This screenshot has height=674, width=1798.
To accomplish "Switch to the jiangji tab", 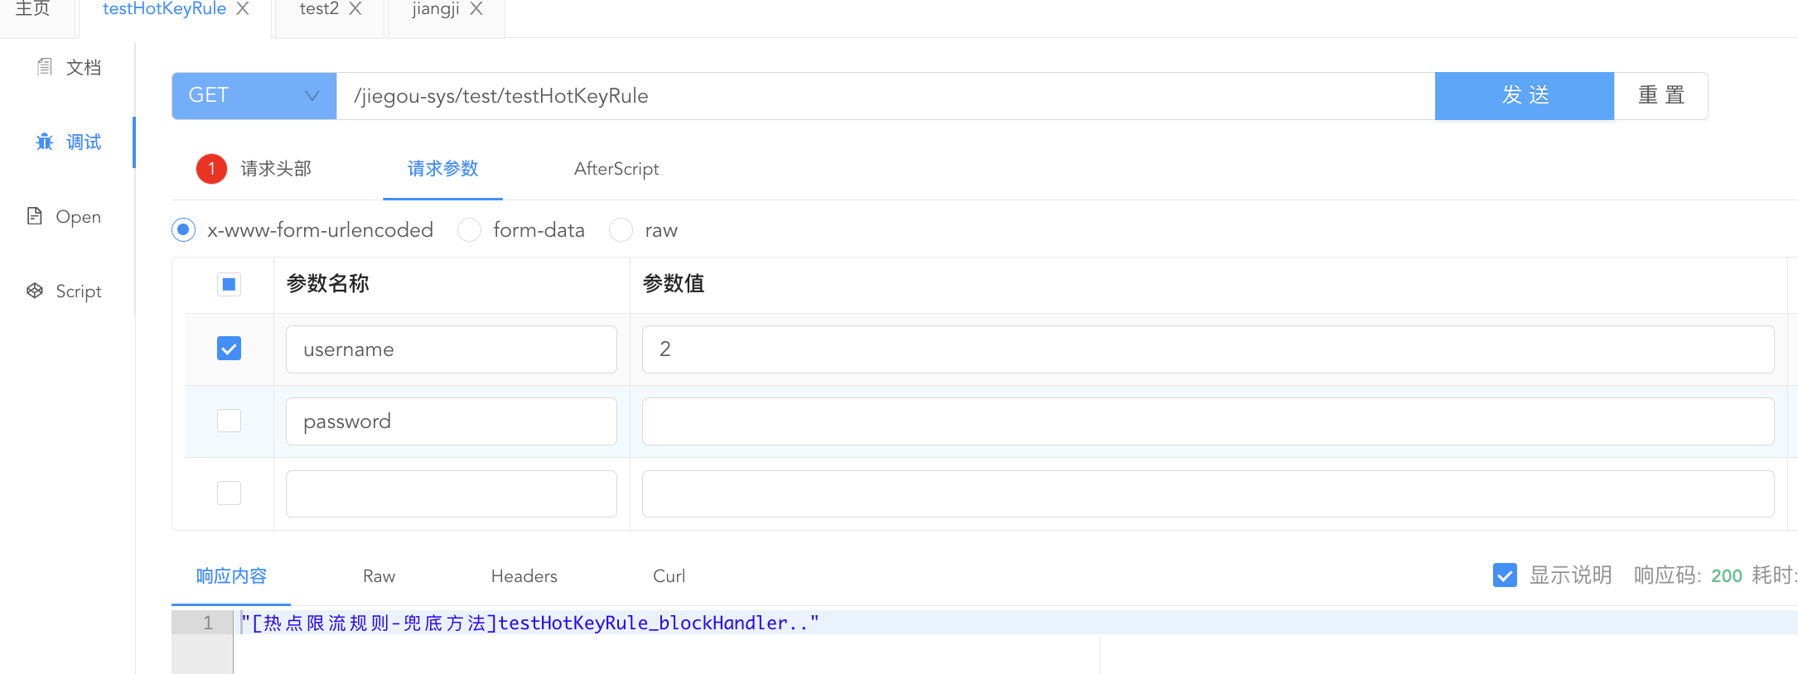I will (x=436, y=9).
